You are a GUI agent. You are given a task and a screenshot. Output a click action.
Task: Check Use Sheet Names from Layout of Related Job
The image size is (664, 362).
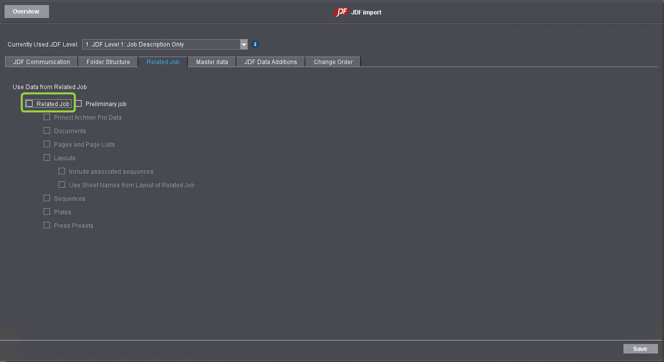tap(62, 184)
